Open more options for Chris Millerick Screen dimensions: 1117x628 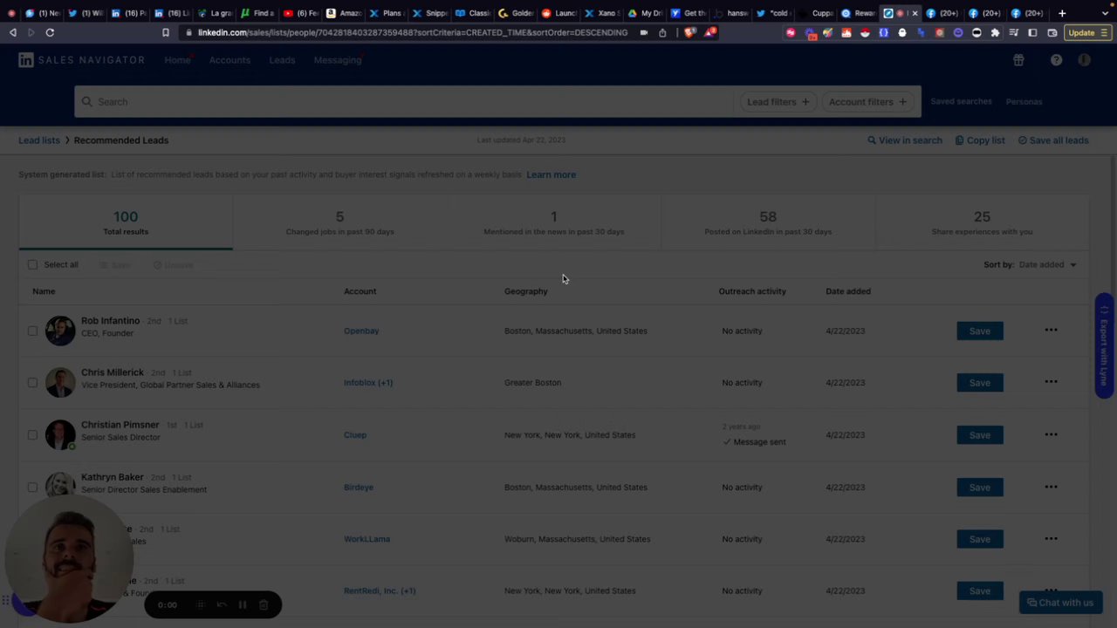[x=1051, y=382]
